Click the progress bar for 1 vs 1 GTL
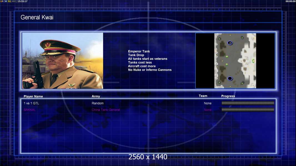Screen dimensions: 296x166 (x=248, y=103)
